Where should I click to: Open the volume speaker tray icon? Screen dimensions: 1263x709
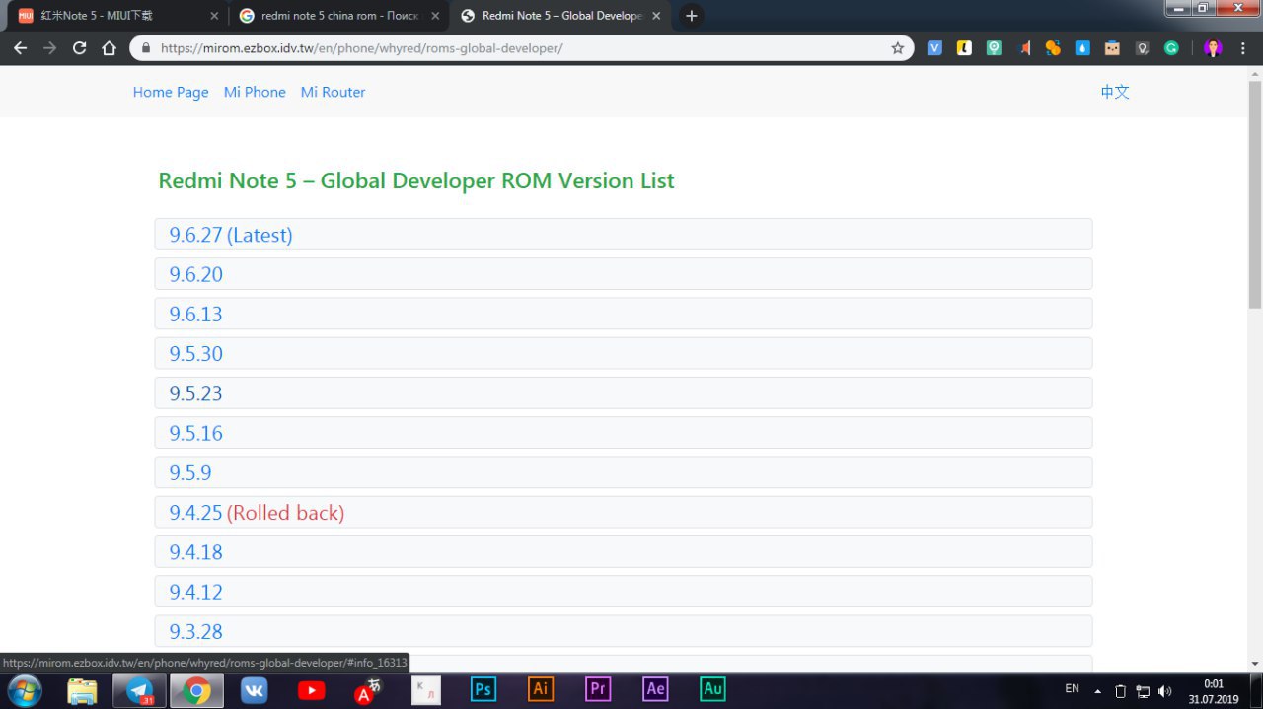[1165, 691]
